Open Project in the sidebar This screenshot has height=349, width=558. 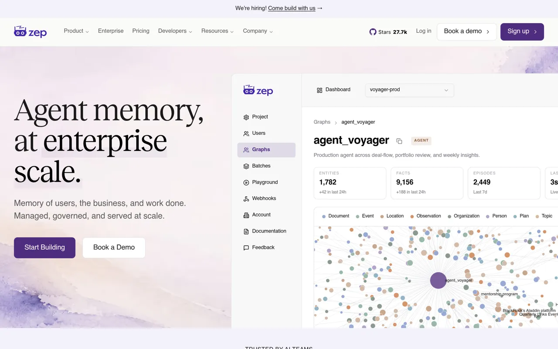266,117
